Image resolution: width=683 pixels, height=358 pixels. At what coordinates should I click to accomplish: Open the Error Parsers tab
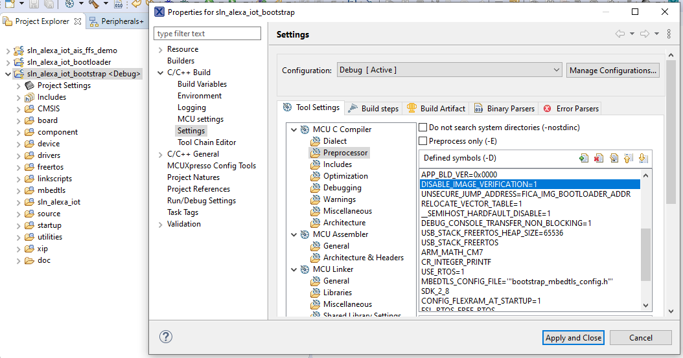(x=572, y=108)
